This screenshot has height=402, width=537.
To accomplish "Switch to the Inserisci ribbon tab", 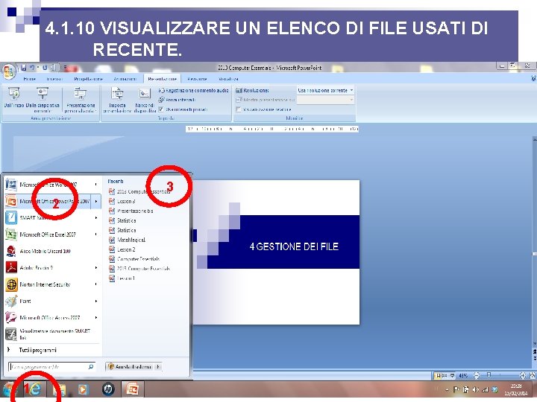I will tap(54, 79).
